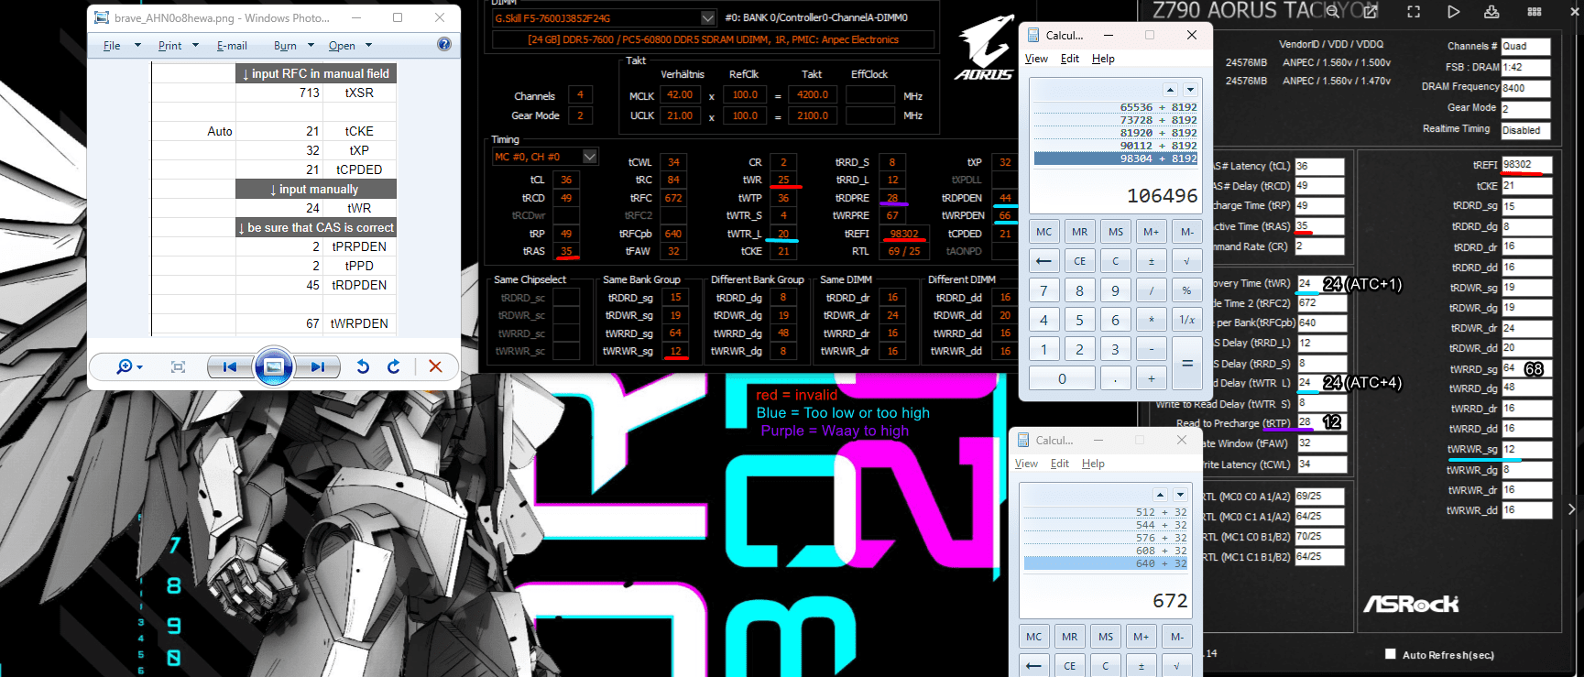Select history row 640 + 32

click(1106, 563)
